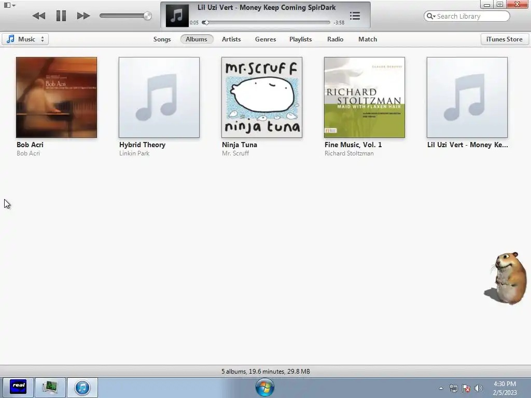531x398 pixels.
Task: Select the Lil Uzi Vert album placeholder art
Action: (x=467, y=97)
